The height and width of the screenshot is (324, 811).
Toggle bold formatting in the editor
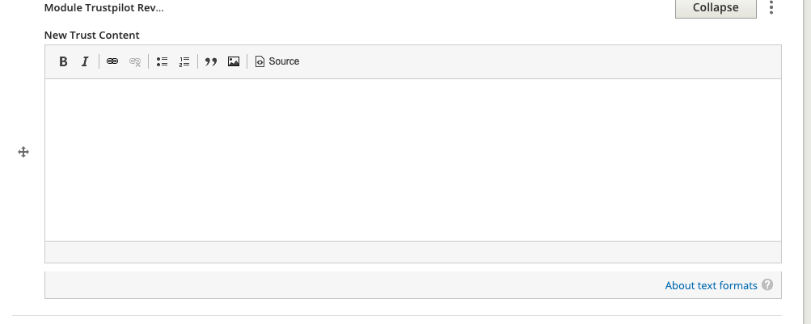tap(63, 61)
